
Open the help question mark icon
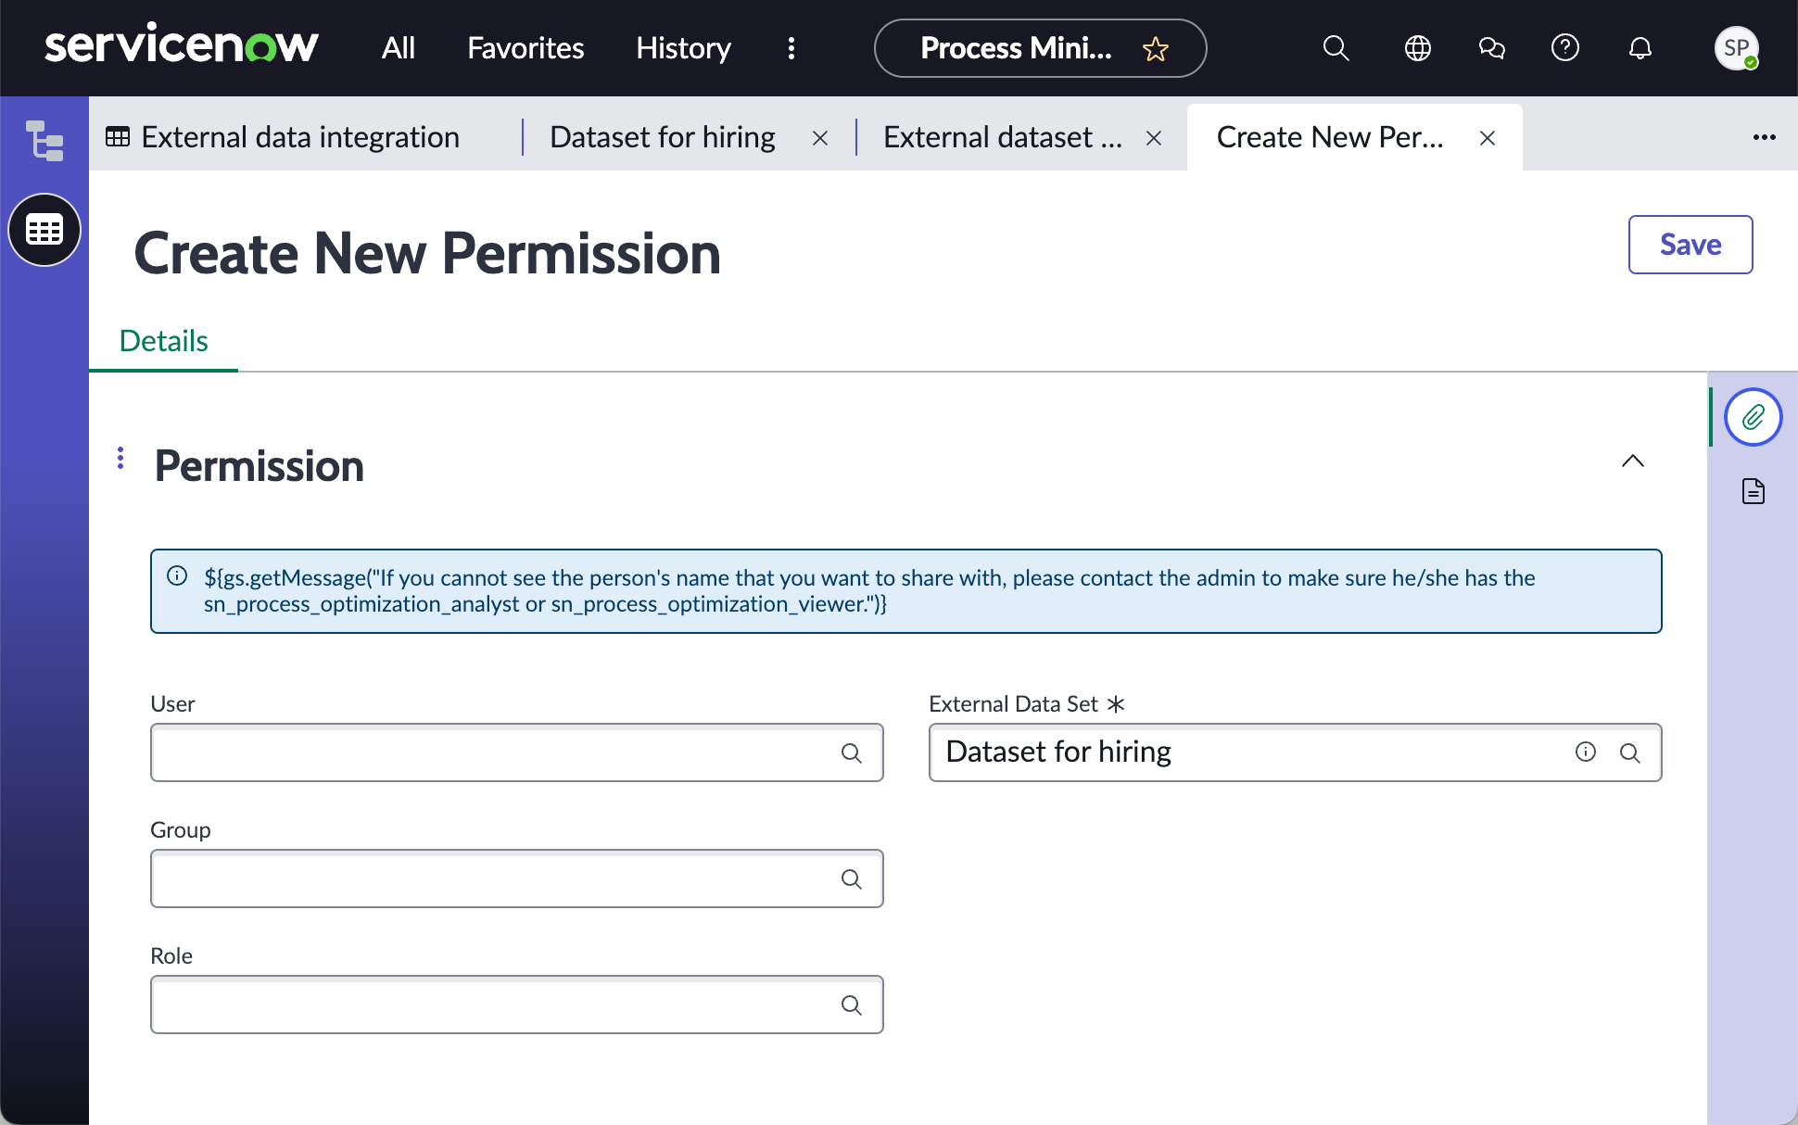(1565, 48)
